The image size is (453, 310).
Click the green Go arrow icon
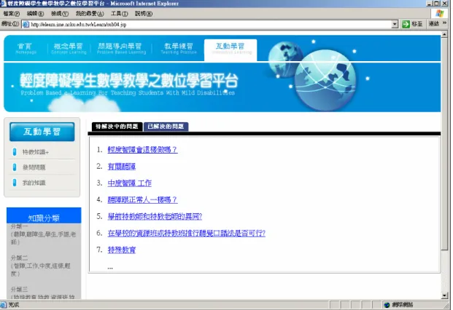pos(406,24)
